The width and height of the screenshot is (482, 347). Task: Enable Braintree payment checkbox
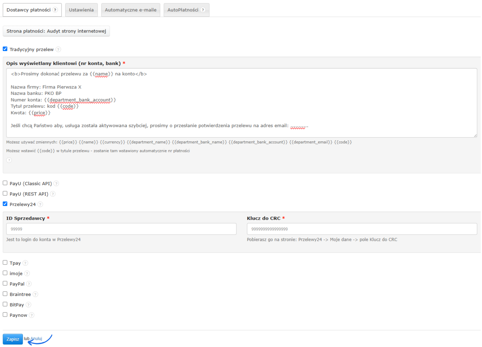pos(5,294)
